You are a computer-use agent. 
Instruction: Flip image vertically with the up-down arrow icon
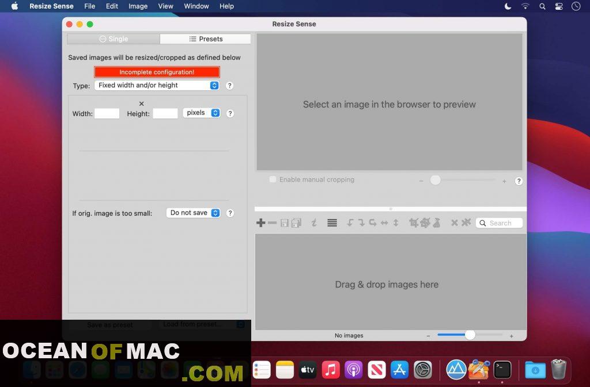click(x=395, y=223)
